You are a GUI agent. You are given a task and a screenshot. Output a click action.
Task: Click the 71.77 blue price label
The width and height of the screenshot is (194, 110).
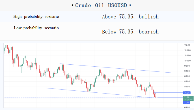click(x=187, y=103)
